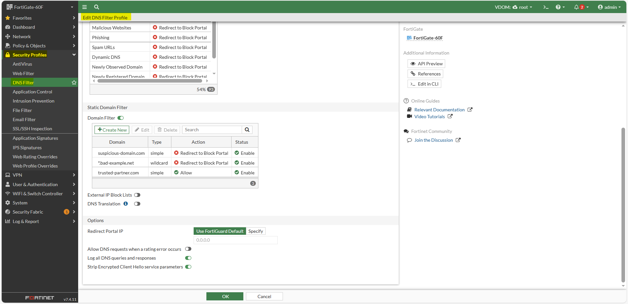Click the Policy & Objects icon in sidebar
This screenshot has height=304, width=628.
[x=8, y=46]
